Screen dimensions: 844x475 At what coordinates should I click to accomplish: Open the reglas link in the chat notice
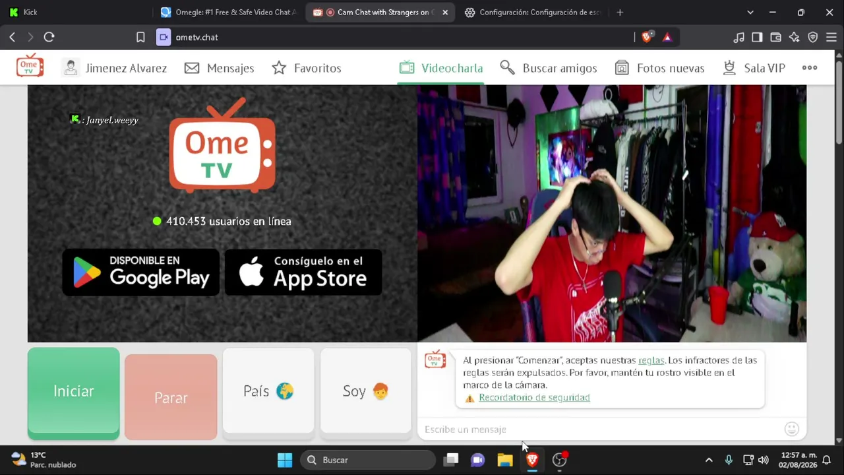[651, 360]
